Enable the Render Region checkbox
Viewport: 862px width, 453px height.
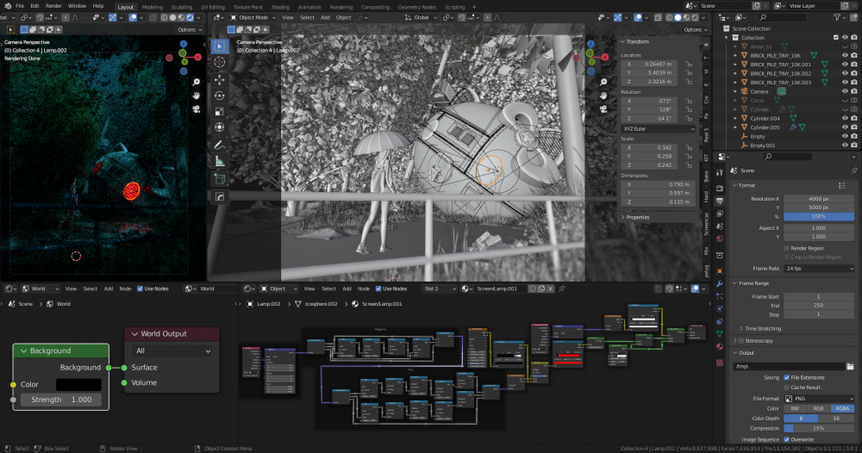pos(786,248)
